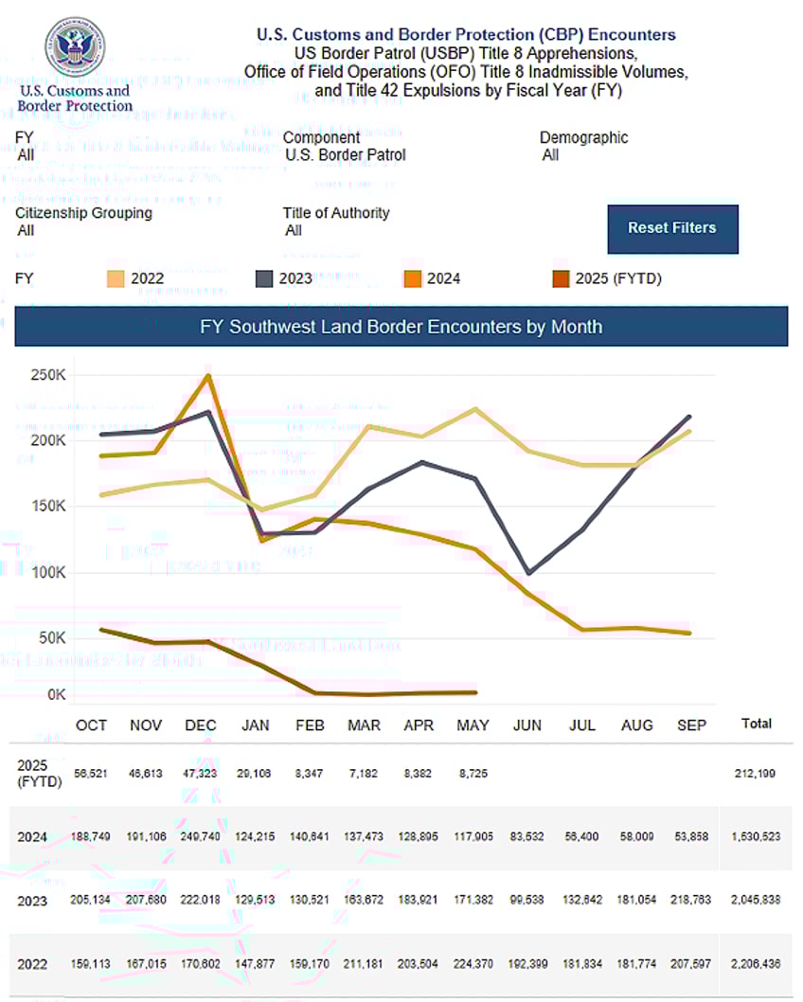The width and height of the screenshot is (803, 1002).
Task: Click the Total column header
Action: (x=757, y=724)
